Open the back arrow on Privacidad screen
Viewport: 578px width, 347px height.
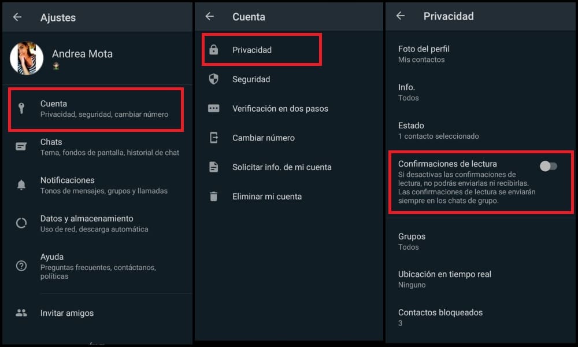coord(400,16)
